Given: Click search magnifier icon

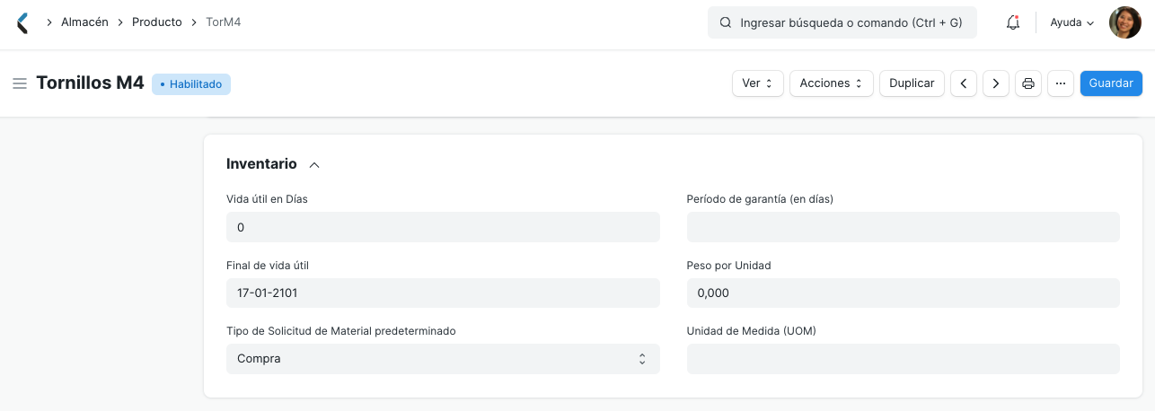Looking at the screenshot, I should 725,23.
